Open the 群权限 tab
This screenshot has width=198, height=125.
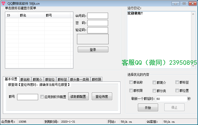pyautogui.click(x=96, y=79)
